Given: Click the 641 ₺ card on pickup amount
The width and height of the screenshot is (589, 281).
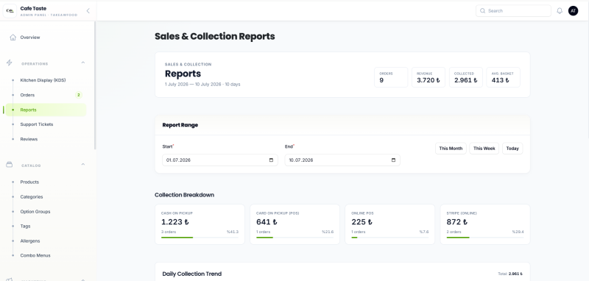Looking at the screenshot, I should (x=267, y=222).
